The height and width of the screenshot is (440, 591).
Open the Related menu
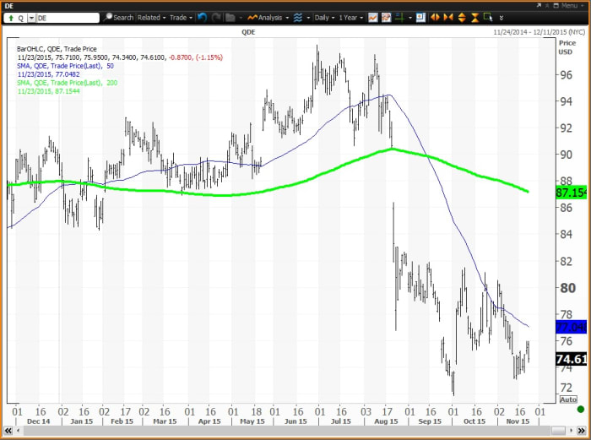151,17
